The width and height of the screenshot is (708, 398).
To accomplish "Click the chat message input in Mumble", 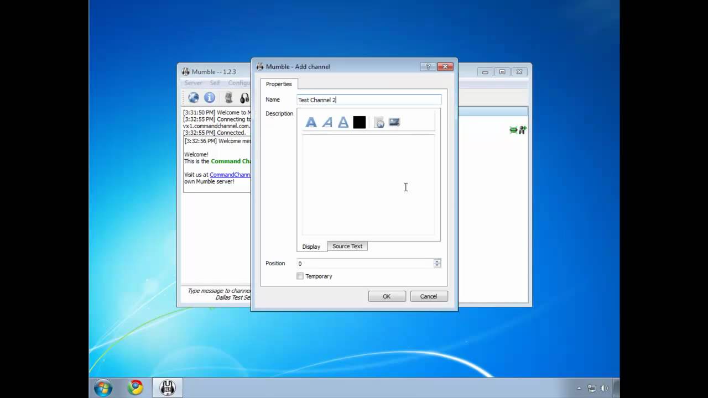I will (x=217, y=294).
